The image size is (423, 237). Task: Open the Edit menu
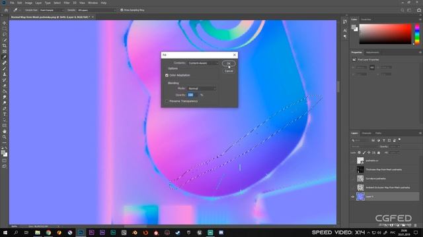(x=20, y=3)
